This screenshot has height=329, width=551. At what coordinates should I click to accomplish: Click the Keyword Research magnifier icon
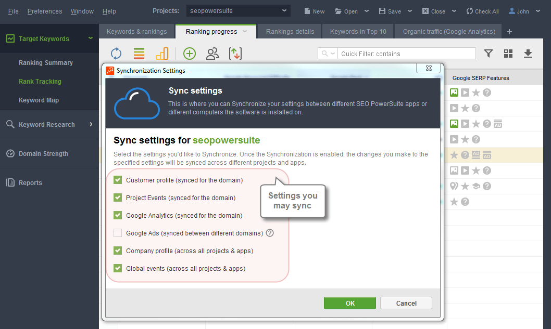click(10, 124)
